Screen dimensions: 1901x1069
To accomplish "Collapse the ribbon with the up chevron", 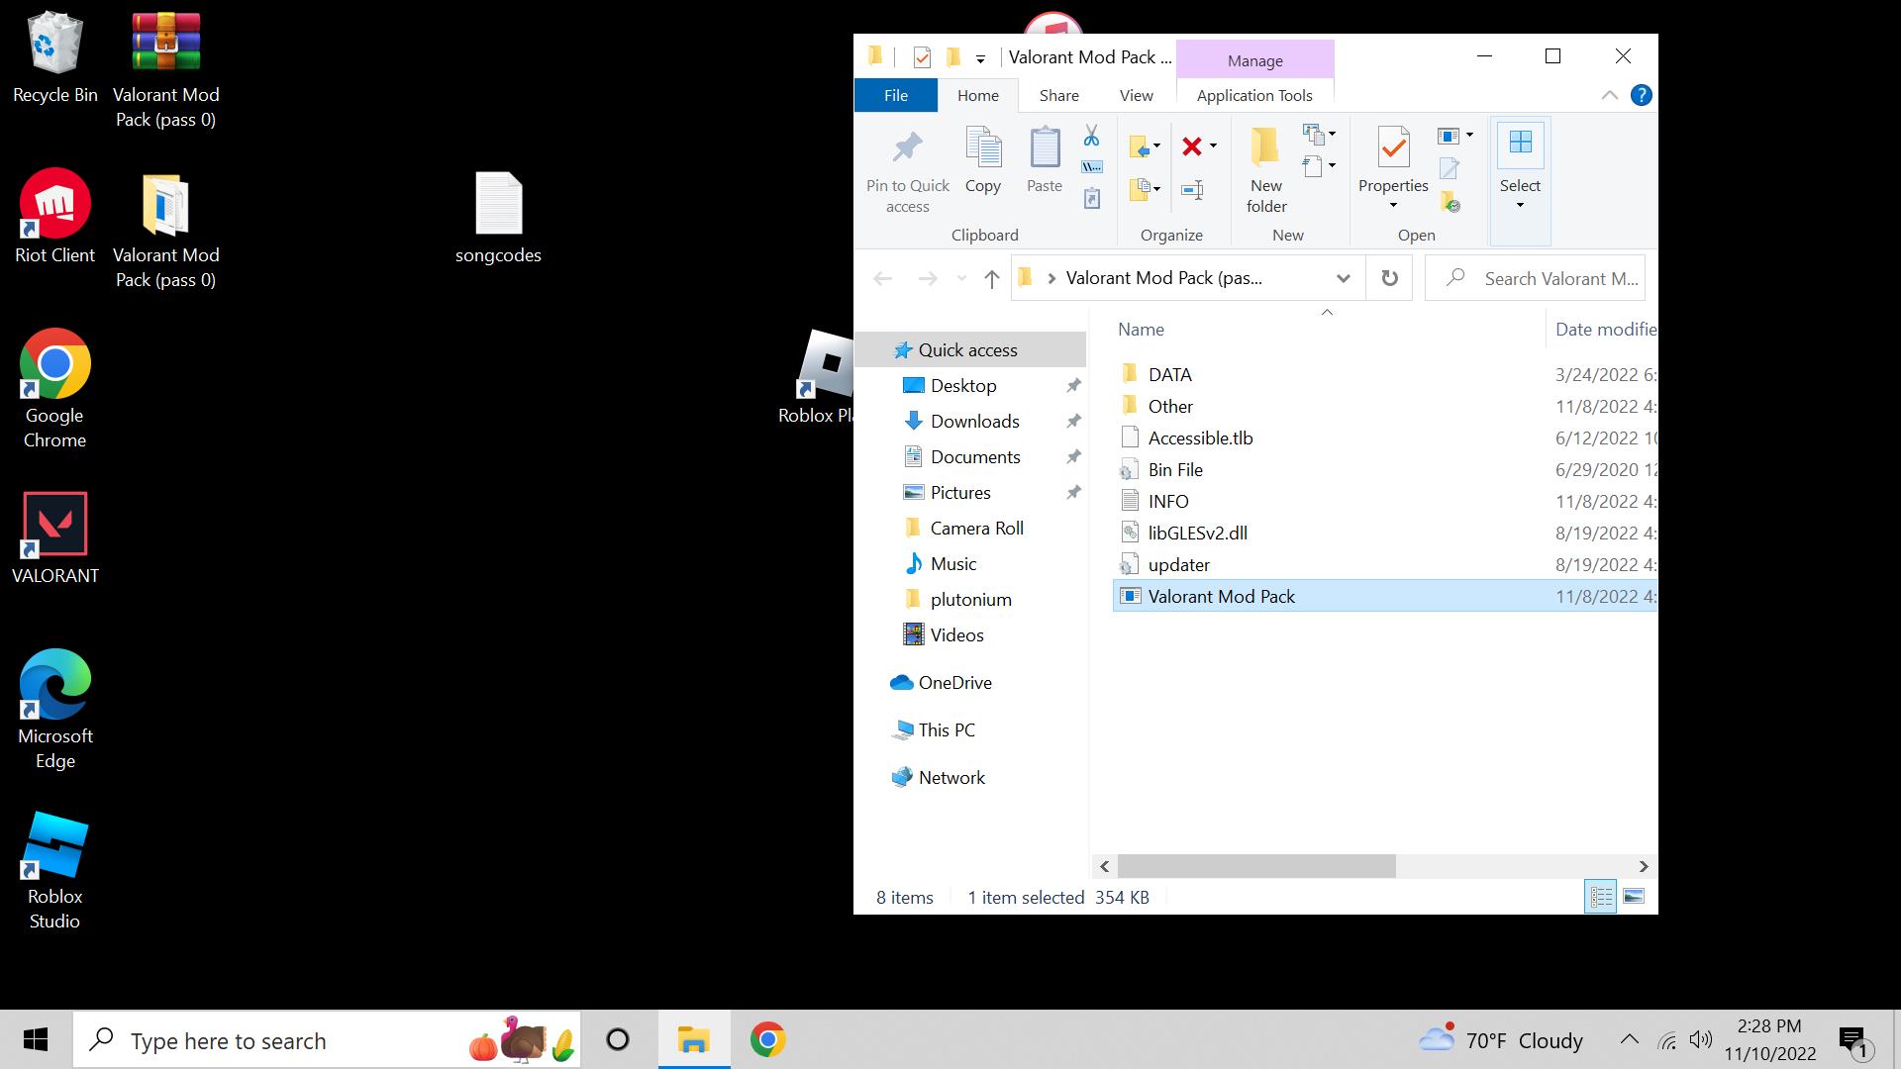I will tap(1609, 95).
